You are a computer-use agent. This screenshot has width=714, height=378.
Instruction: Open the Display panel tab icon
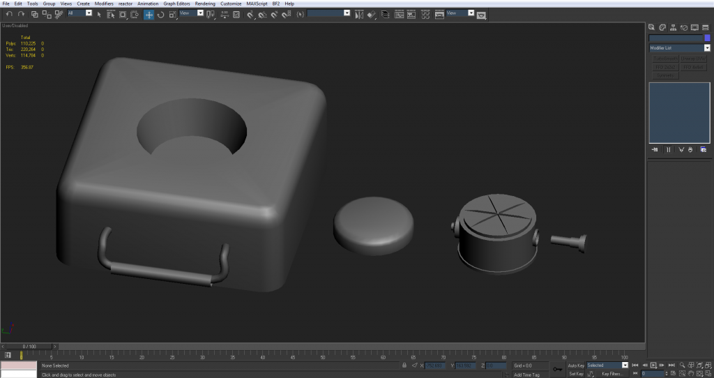694,27
